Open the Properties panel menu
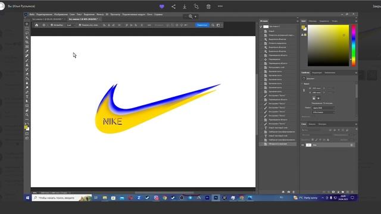This screenshot has width=381, height=214. (356, 73)
